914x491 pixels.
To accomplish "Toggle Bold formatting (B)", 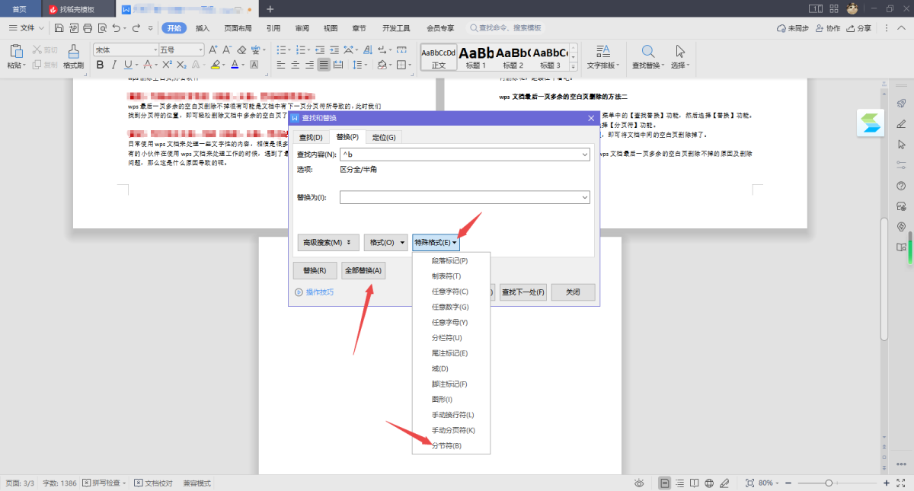I will pyautogui.click(x=99, y=65).
